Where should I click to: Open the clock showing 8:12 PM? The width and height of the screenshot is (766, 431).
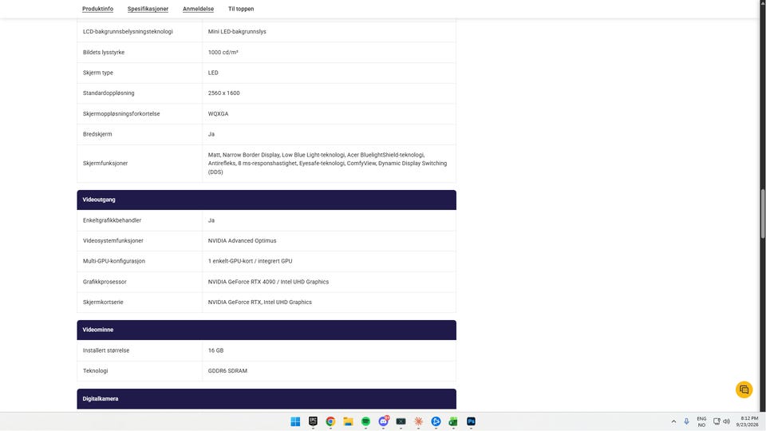coord(748,421)
